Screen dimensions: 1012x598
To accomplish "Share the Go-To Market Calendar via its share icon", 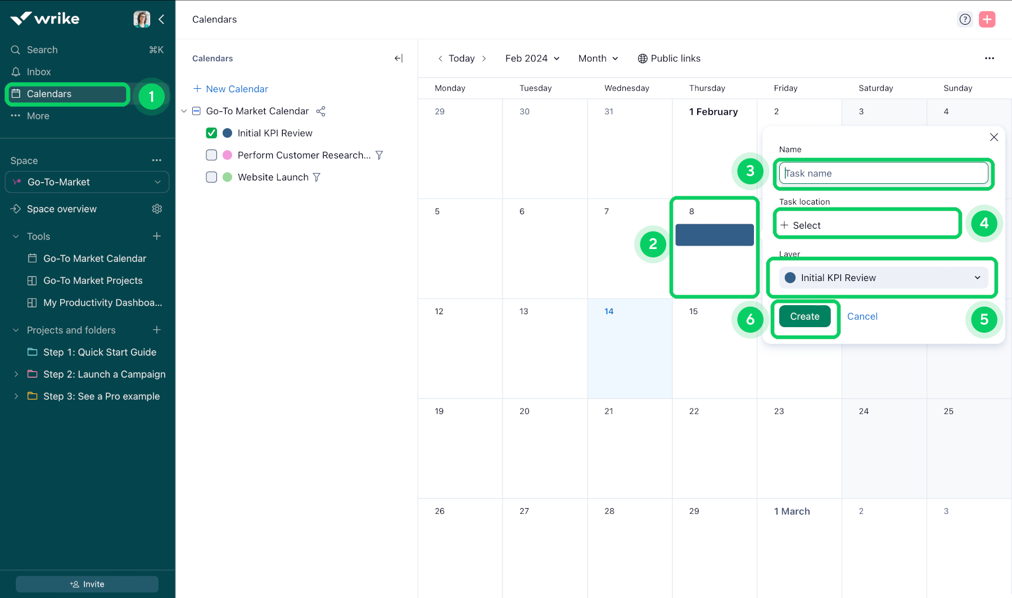I will pos(320,111).
